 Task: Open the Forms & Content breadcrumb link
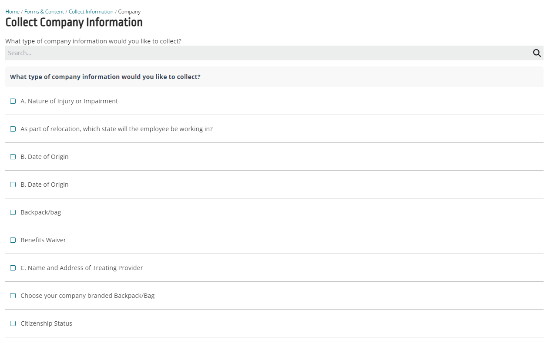[x=44, y=12]
